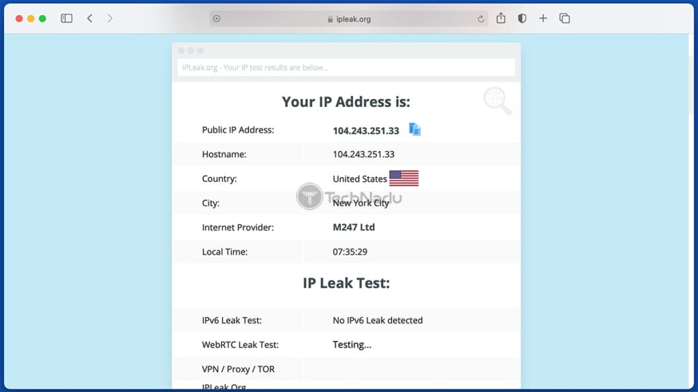Open the Share menu
Image resolution: width=698 pixels, height=392 pixels.
click(501, 18)
